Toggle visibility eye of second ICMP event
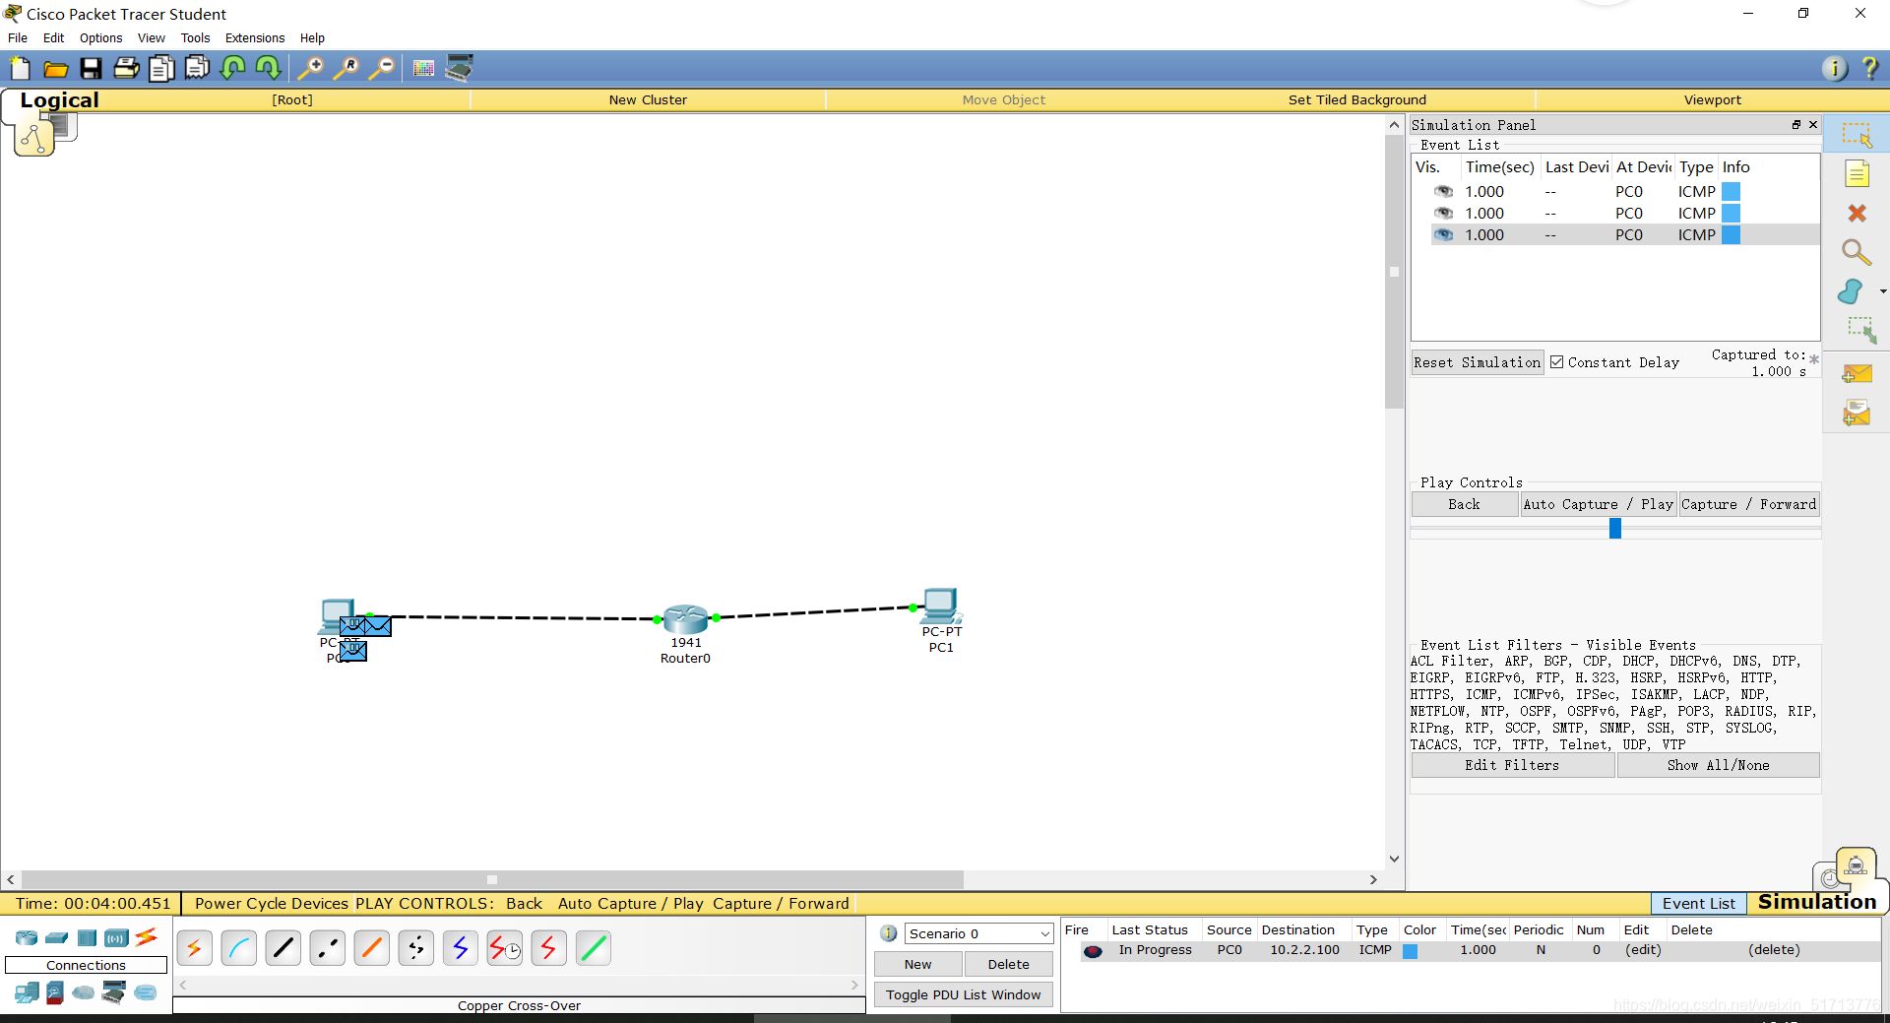This screenshot has height=1023, width=1890. point(1443,213)
